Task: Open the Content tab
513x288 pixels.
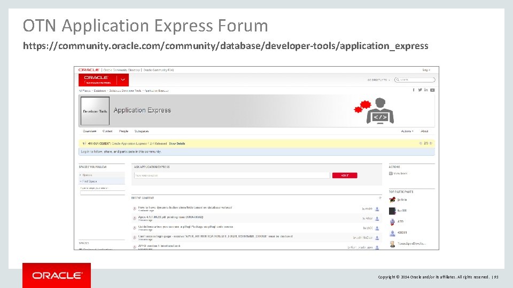Action: click(x=107, y=131)
